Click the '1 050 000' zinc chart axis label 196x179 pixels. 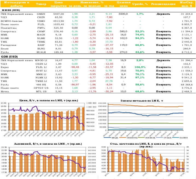[x=92, y=103]
